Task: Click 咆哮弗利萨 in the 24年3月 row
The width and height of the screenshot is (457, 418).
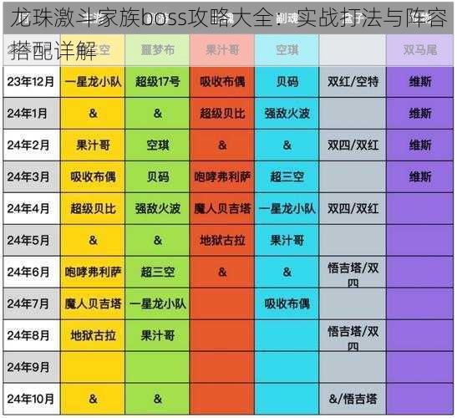Action: pyautogui.click(x=222, y=176)
